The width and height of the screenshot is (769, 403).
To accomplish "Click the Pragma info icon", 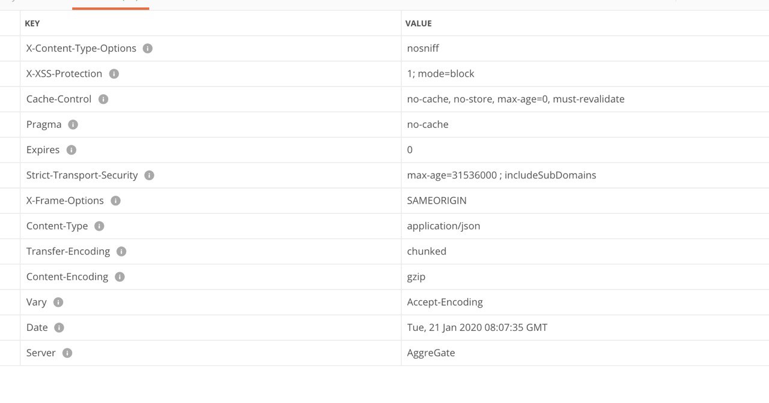I will pos(73,125).
